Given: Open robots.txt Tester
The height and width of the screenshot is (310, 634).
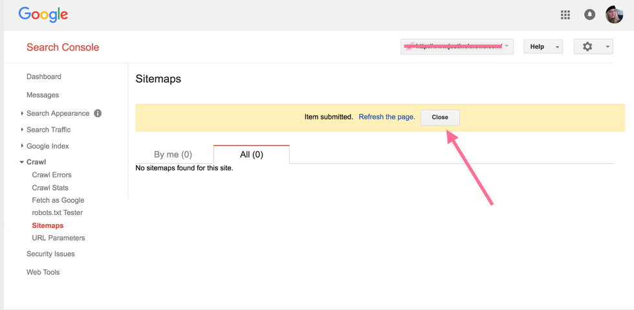Looking at the screenshot, I should pyautogui.click(x=57, y=212).
